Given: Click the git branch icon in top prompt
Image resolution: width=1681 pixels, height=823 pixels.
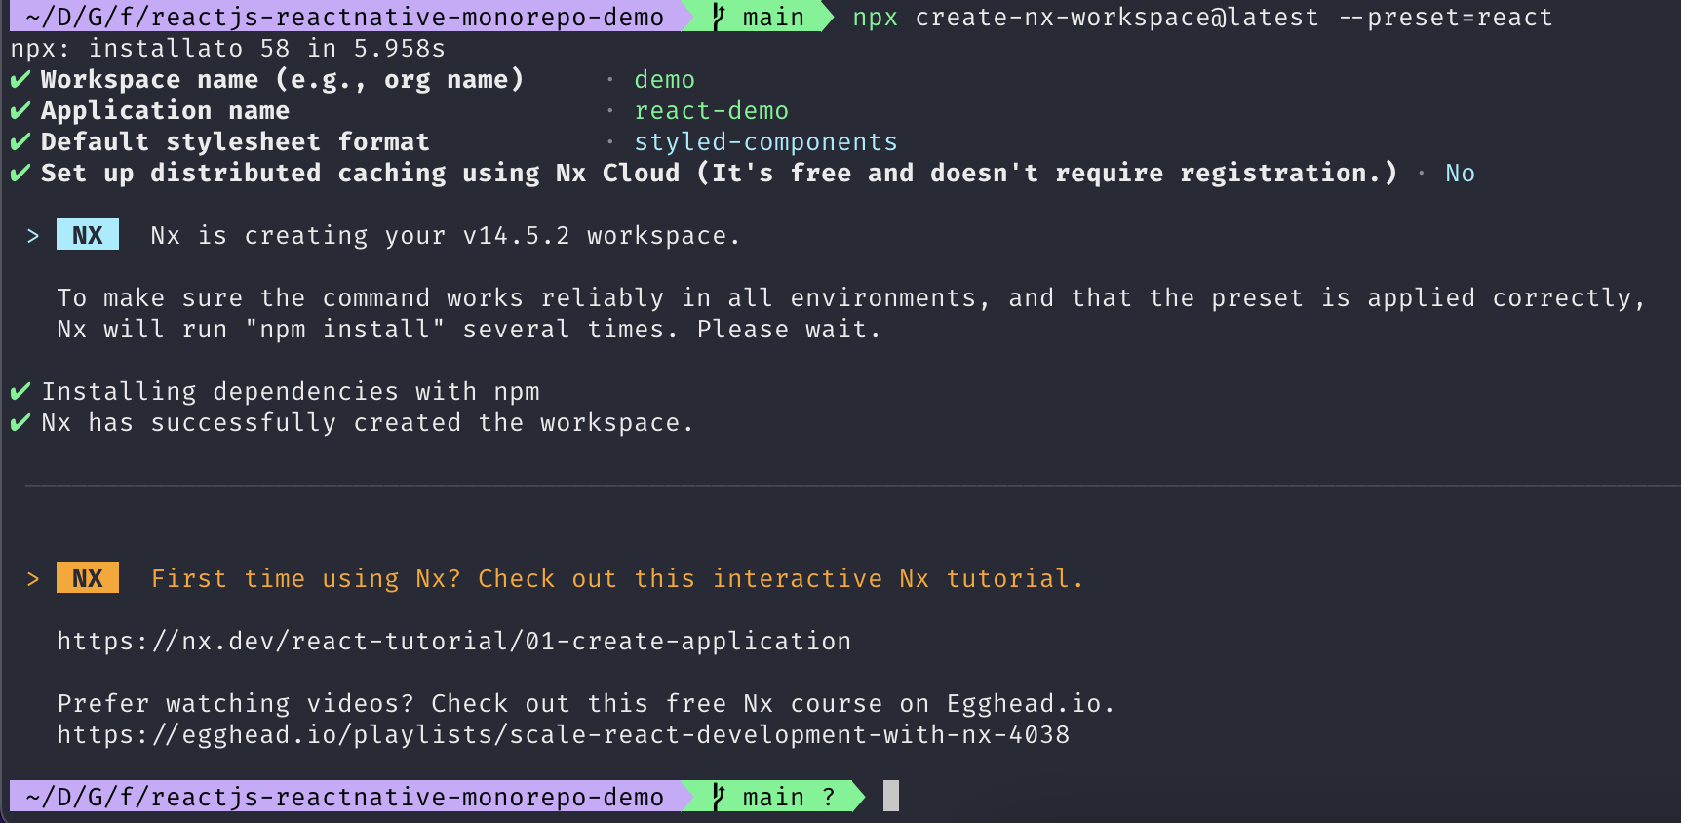Looking at the screenshot, I should point(719,17).
